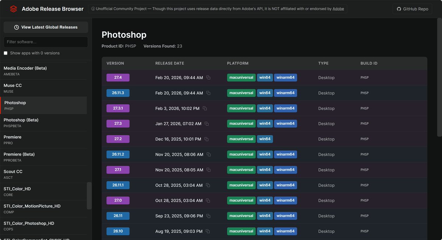Image resolution: width=442 pixels, height=240 pixels.
Task: Click the RELEASE DATE column header
Action: [170, 63]
